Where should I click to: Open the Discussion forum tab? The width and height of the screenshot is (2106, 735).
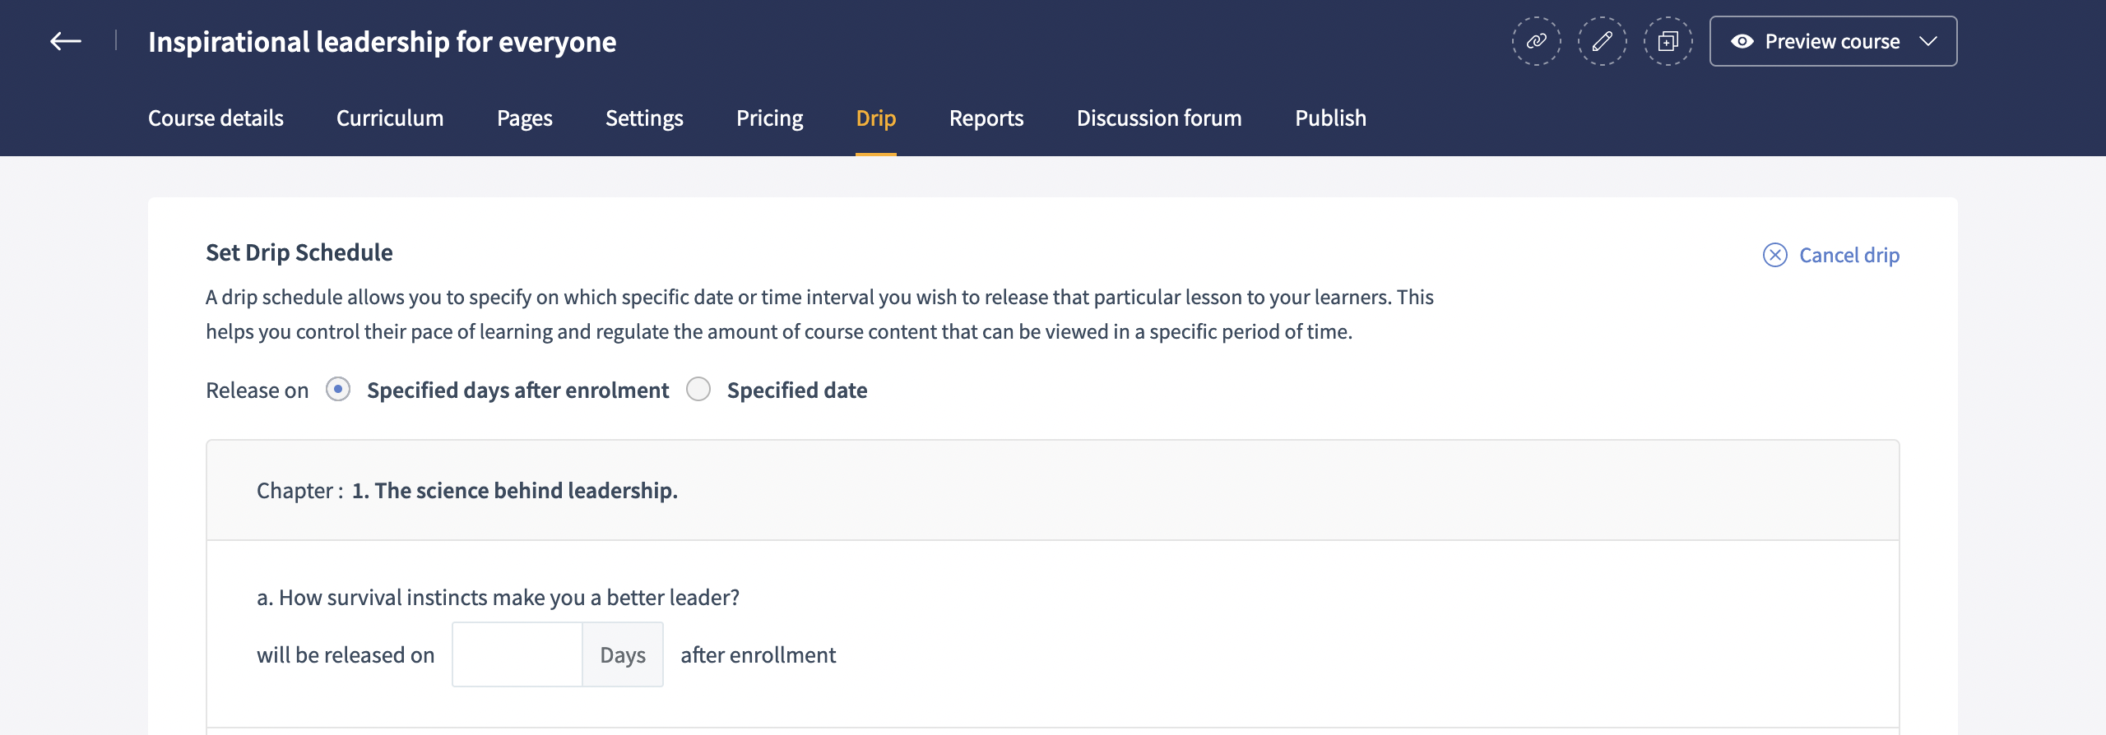(x=1158, y=118)
